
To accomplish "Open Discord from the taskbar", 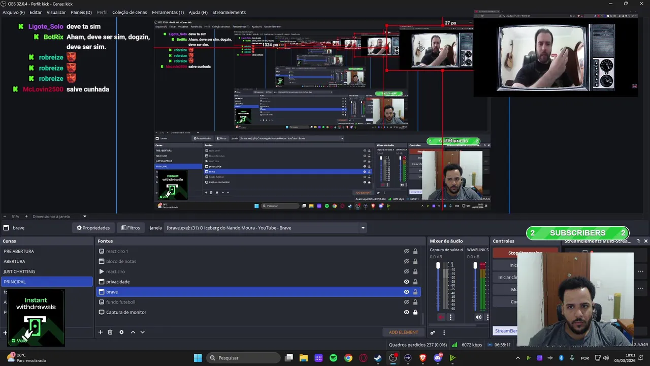I will 438,358.
